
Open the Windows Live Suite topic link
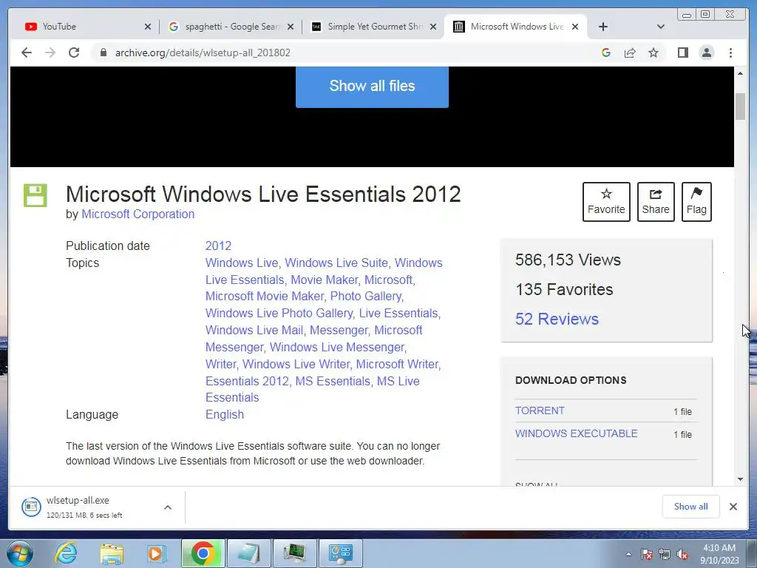[x=336, y=263]
